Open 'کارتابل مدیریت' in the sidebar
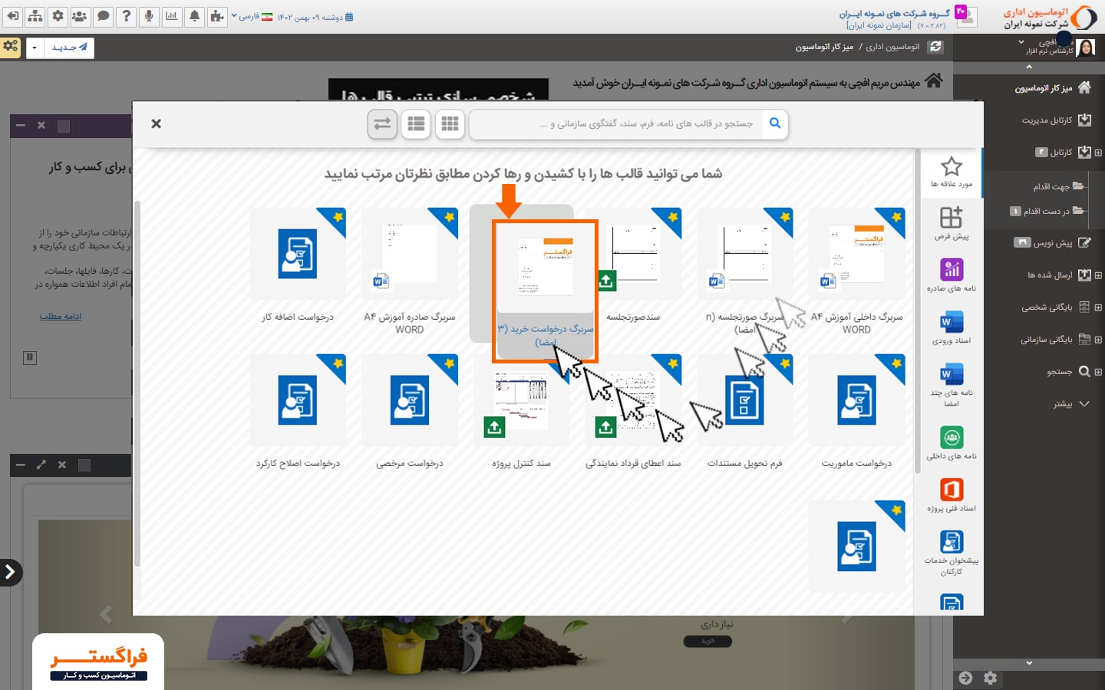This screenshot has width=1105, height=690. tap(1047, 120)
